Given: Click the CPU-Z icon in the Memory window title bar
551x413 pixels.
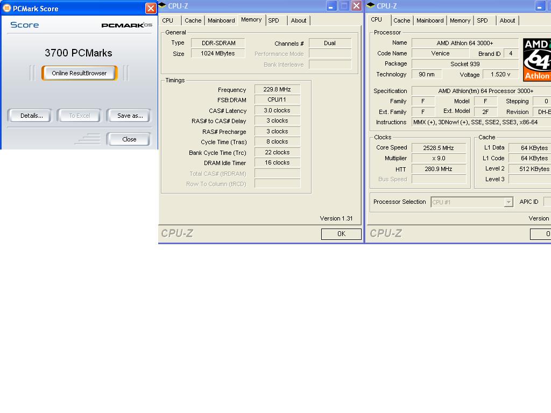Looking at the screenshot, I should 163,6.
